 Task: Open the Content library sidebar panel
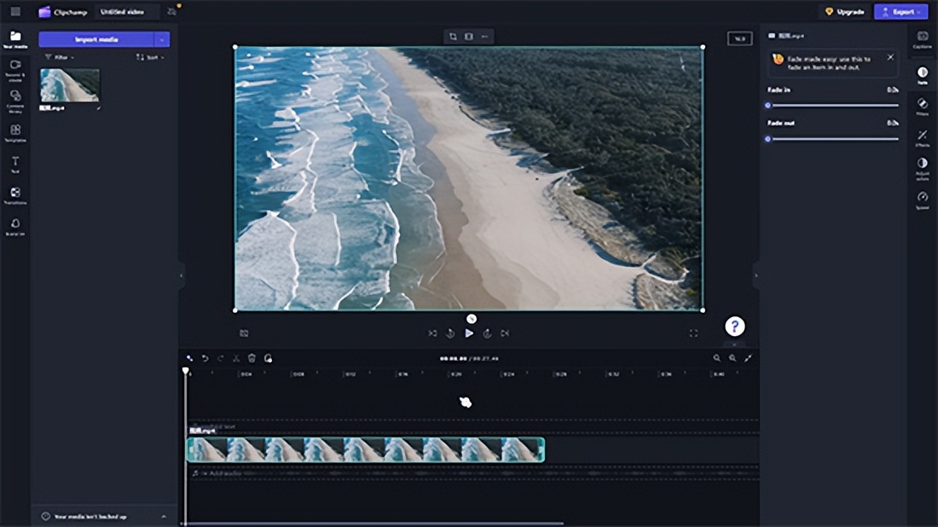tap(15, 100)
